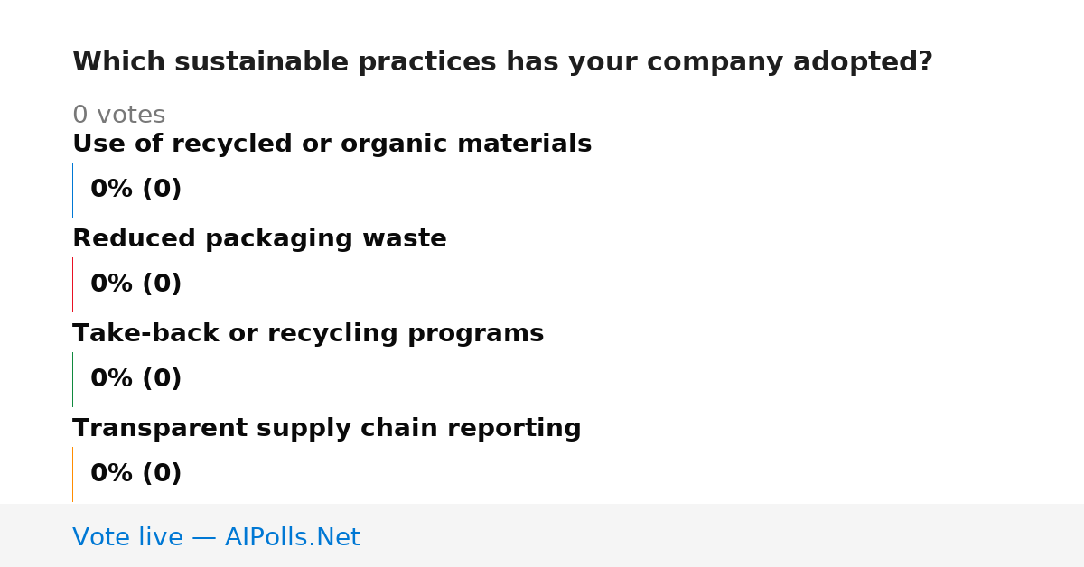This screenshot has height=567, width=1084.
Task: Click the green result bar
Action: [72, 379]
